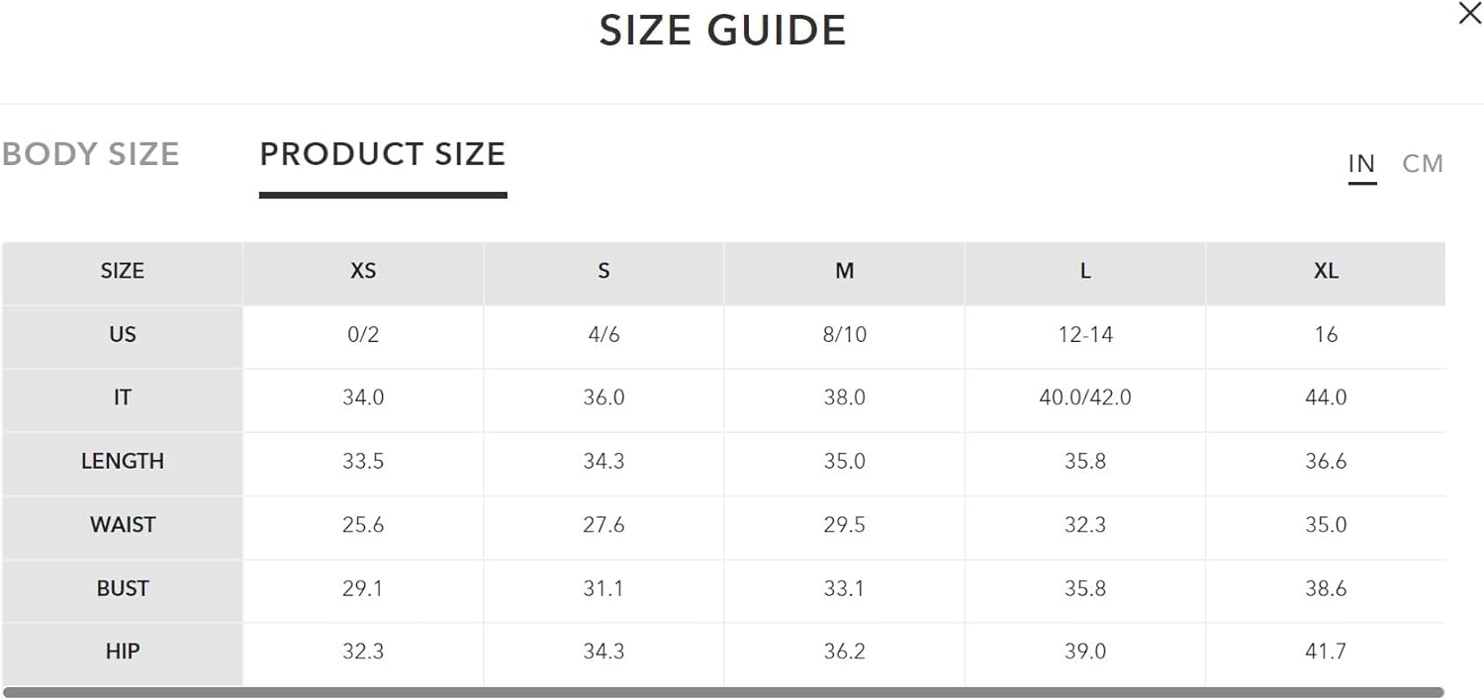The height and width of the screenshot is (700, 1484).
Task: Switch measurement units to CM
Action: point(1423,163)
